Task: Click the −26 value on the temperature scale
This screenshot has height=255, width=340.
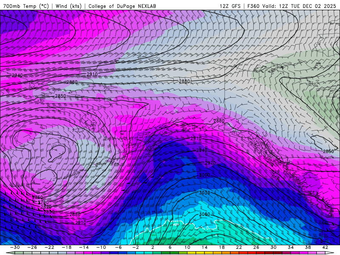Action: 32,247
